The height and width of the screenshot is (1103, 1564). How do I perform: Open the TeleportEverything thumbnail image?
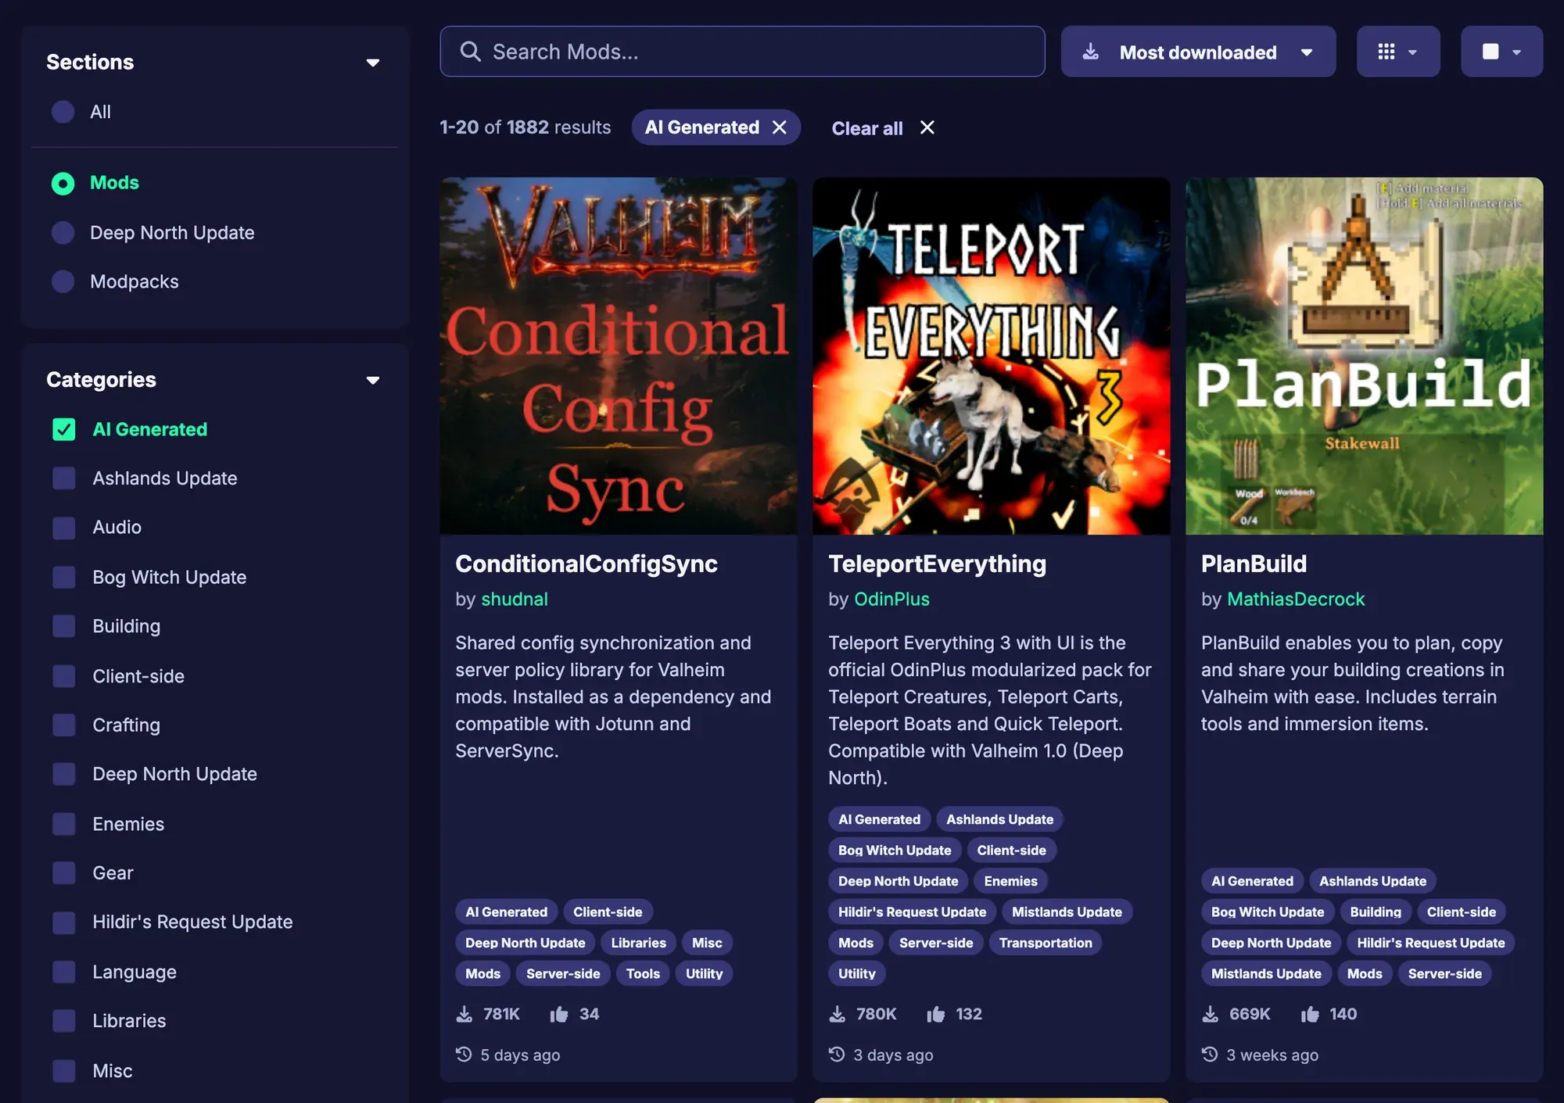pos(992,356)
